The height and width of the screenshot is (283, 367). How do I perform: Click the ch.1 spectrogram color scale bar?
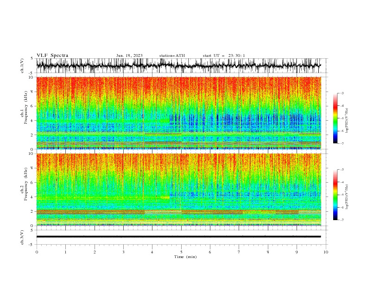point(335,118)
